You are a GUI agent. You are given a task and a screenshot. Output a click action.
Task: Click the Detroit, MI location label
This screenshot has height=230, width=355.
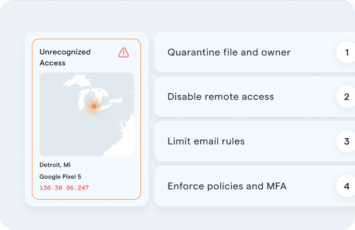click(x=55, y=165)
